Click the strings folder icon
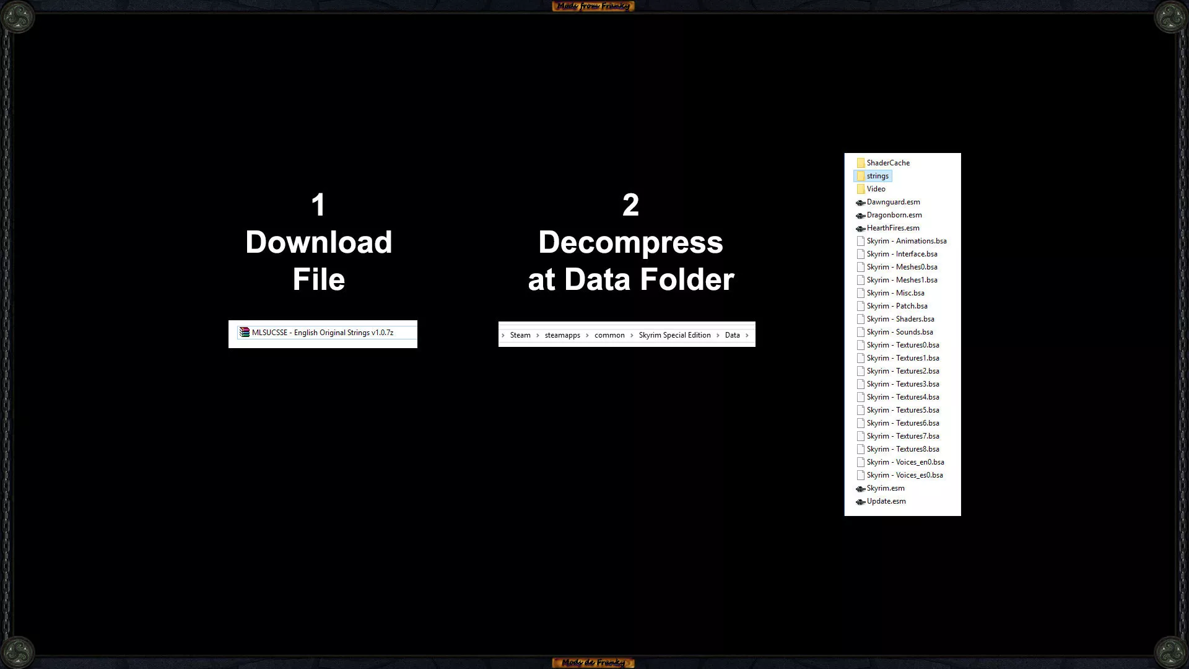Image resolution: width=1189 pixels, height=669 pixels. click(861, 176)
